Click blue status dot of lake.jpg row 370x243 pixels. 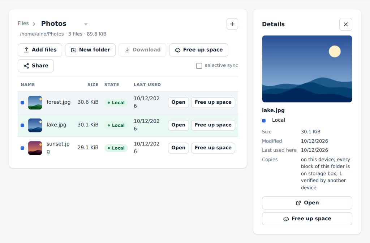coord(22,125)
